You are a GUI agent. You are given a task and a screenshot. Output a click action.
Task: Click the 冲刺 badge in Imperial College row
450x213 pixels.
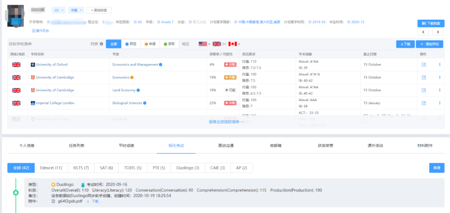tap(230, 103)
